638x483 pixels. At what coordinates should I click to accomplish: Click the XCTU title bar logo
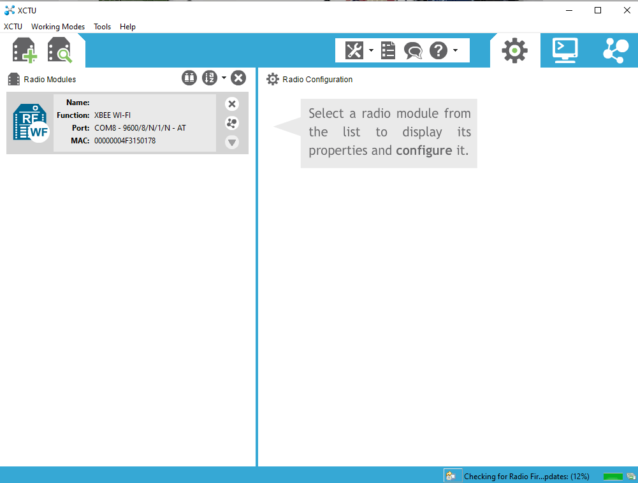[x=10, y=10]
